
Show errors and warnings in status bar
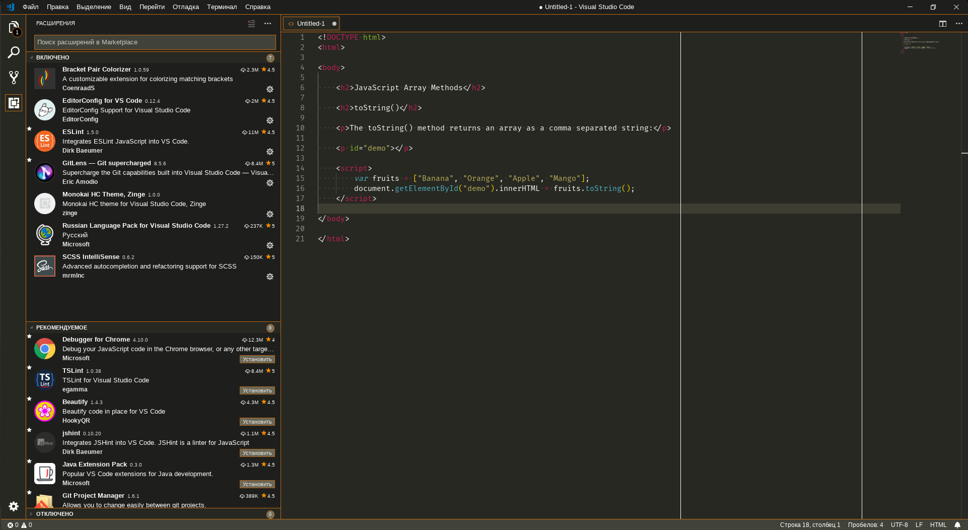(x=20, y=525)
